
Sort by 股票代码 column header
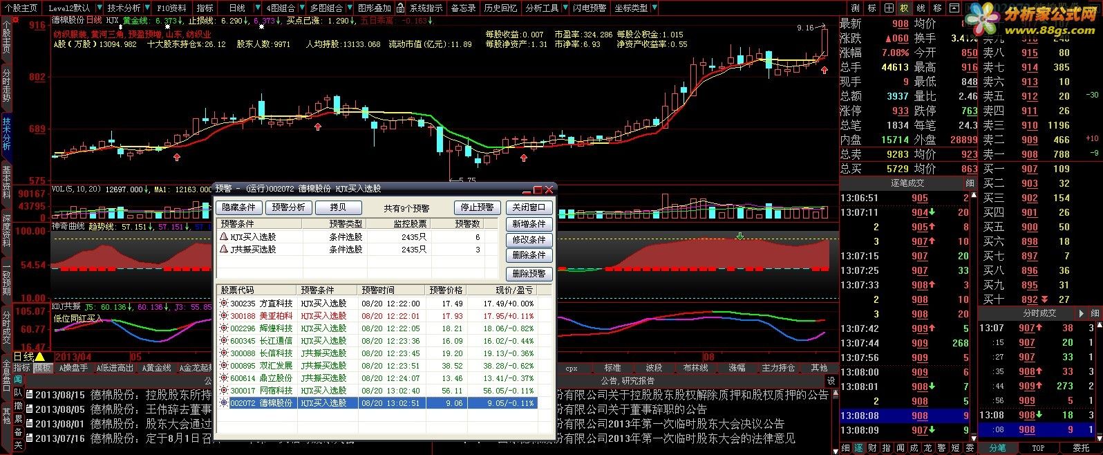coord(257,290)
